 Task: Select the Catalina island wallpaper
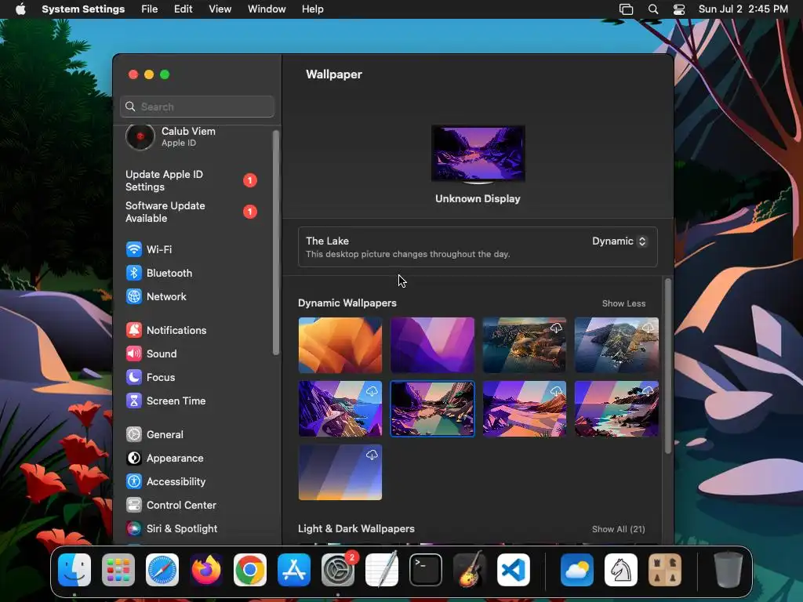(616, 345)
